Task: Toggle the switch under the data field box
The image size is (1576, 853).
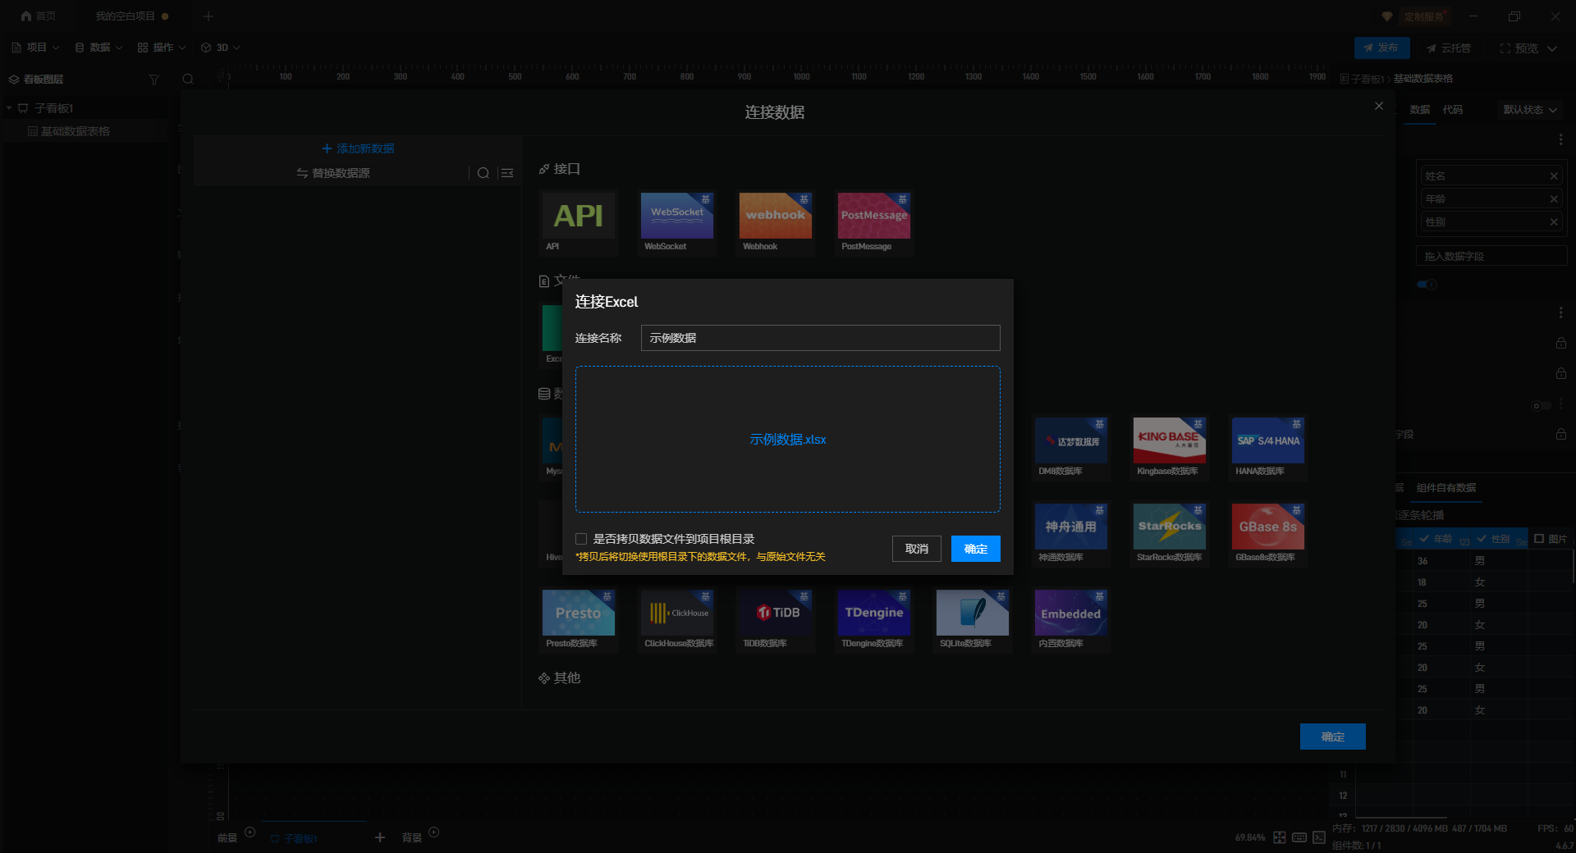Action: point(1427,285)
